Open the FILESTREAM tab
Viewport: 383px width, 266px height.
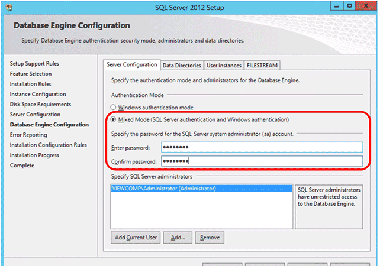(262, 66)
